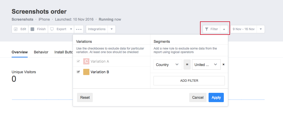The height and width of the screenshot is (115, 283).
Task: Switch to the Behavior tab
Action: 41,52
